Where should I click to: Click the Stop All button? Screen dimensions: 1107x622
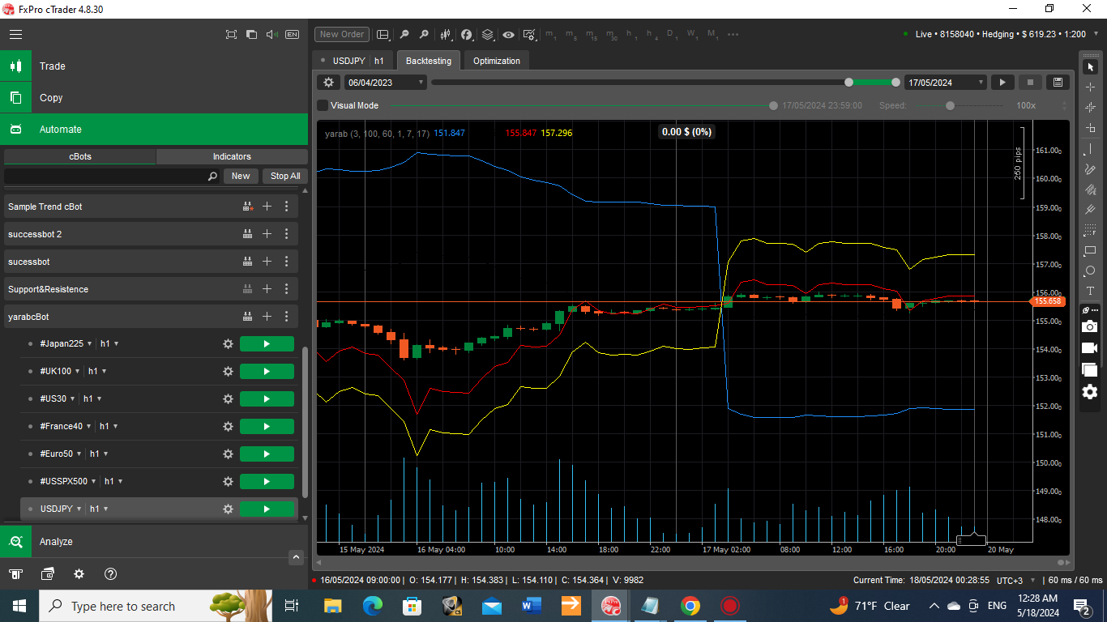[285, 176]
